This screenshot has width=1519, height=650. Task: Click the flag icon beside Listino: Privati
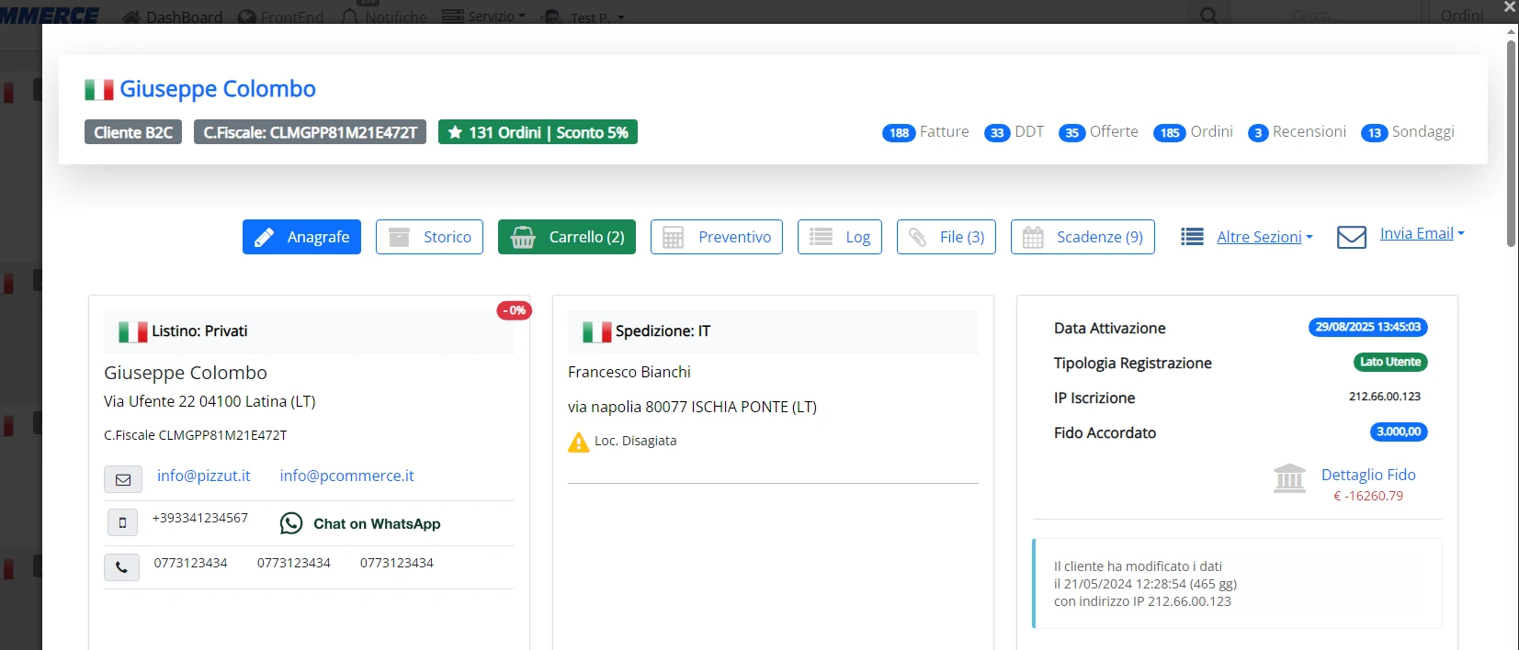pos(133,331)
